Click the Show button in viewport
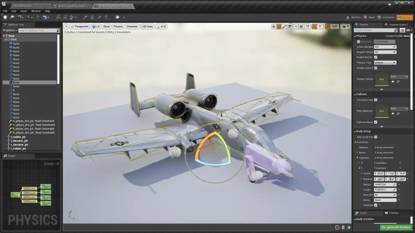Viewport: 415px width, 233px height. [107, 27]
